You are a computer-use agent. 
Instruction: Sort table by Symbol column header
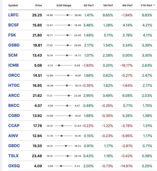coord(13,5)
